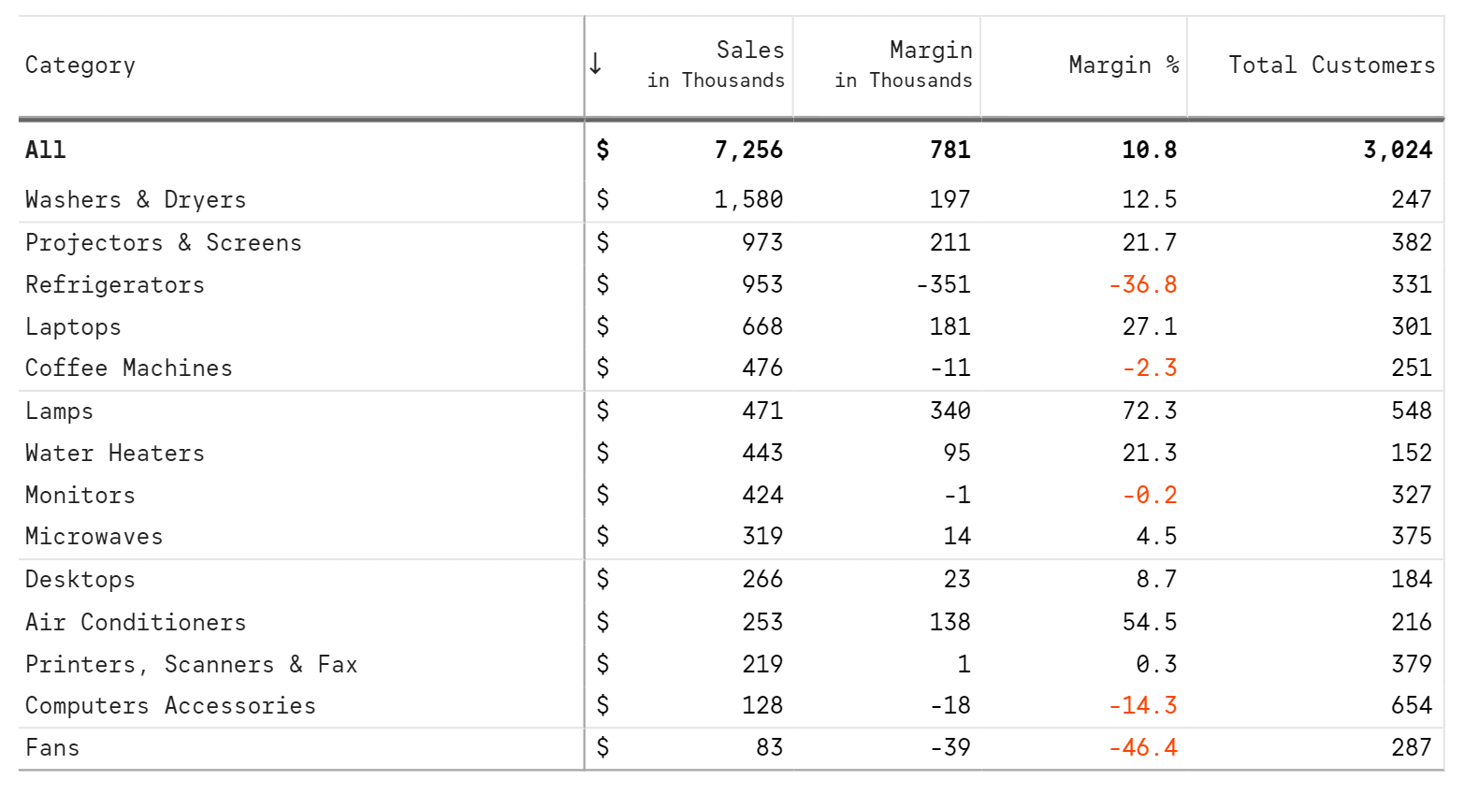This screenshot has height=794, width=1464.
Task: Select the All summary row
Action: [732, 150]
